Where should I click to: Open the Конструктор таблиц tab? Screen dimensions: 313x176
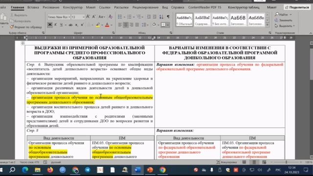click(244, 7)
